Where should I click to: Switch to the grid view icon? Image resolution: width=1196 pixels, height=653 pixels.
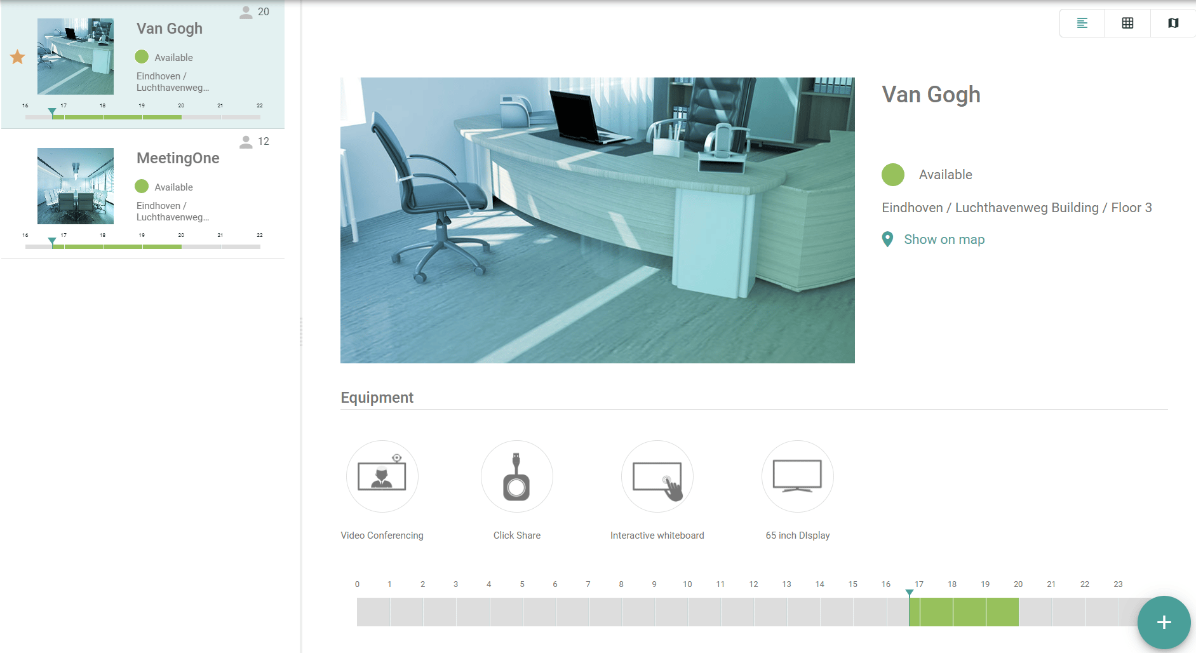1127,24
